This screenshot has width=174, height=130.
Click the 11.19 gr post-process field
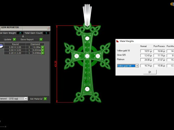[159, 56]
